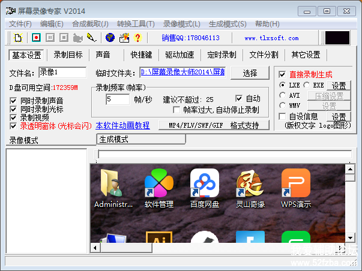Image resolution: width=362 pixels, height=271 pixels.
Task: Click the frame rate input field
Action: [x=118, y=100]
